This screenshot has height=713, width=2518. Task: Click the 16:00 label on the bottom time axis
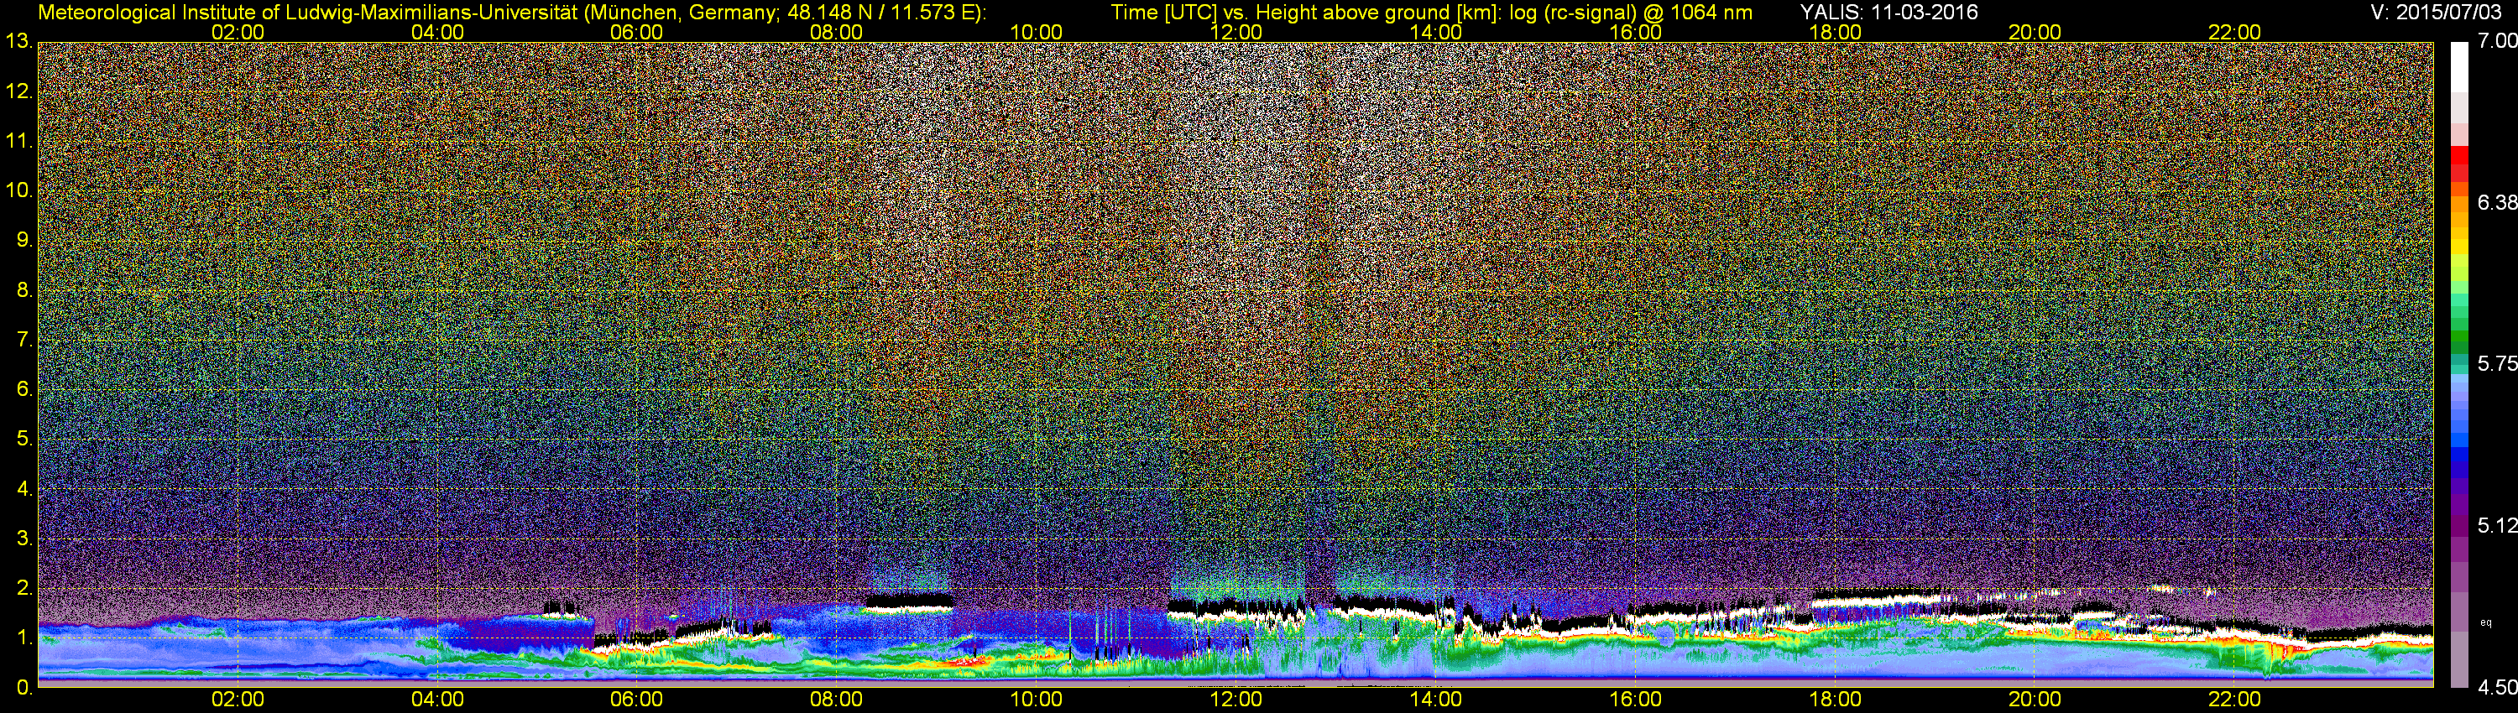[1635, 700]
